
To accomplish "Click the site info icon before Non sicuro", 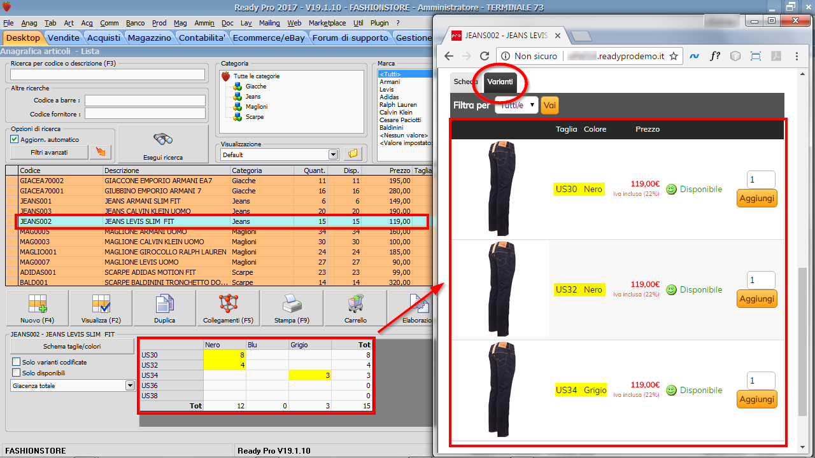I will (504, 56).
